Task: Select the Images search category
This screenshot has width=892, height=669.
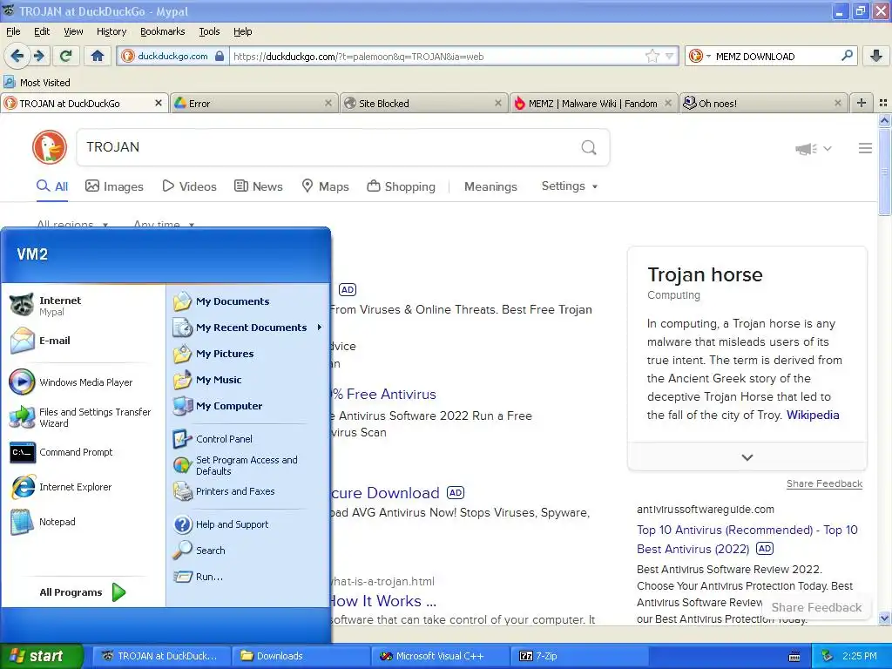Action: (x=114, y=186)
